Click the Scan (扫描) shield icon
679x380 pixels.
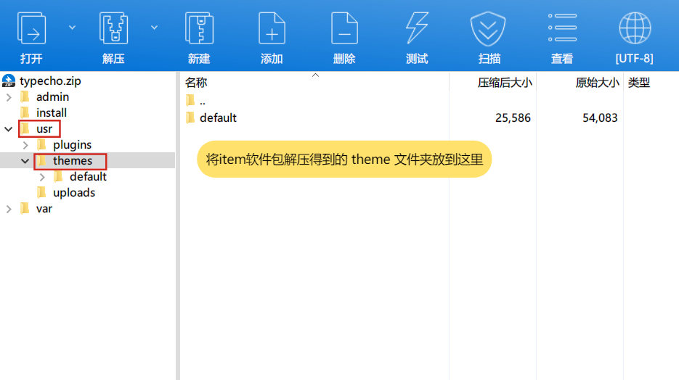[x=489, y=29]
